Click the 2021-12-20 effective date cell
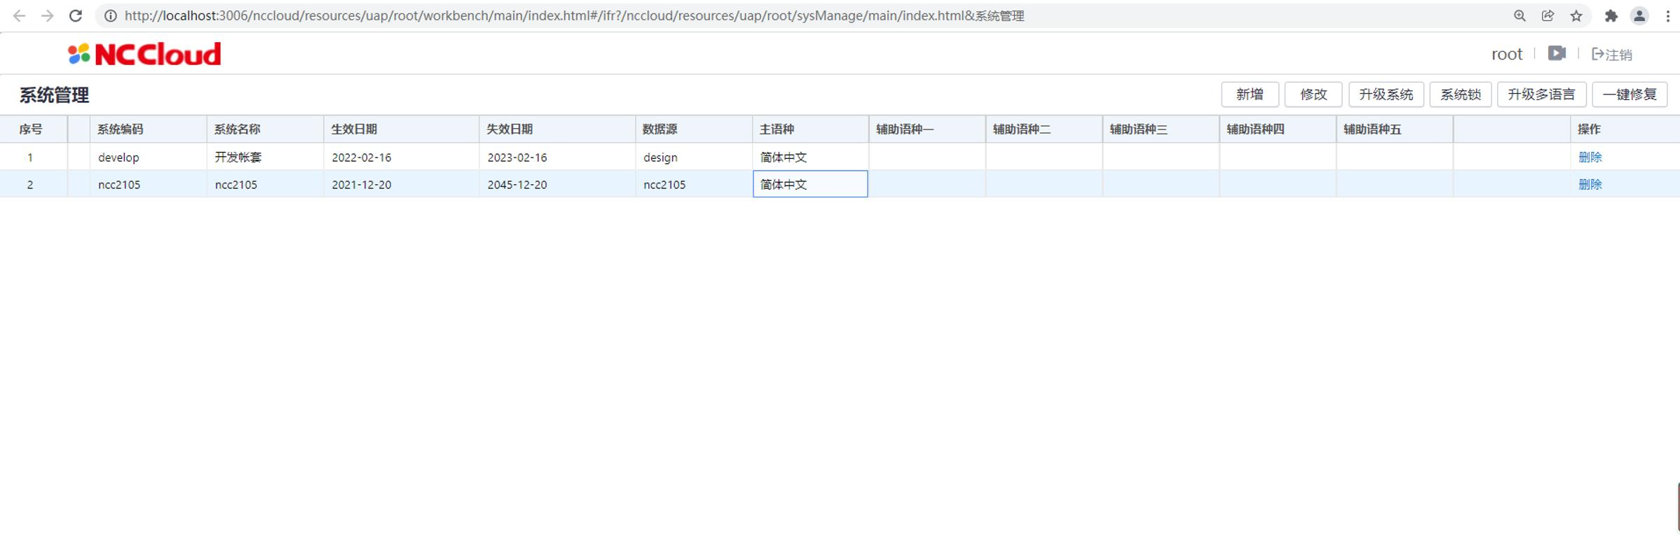 click(x=402, y=184)
